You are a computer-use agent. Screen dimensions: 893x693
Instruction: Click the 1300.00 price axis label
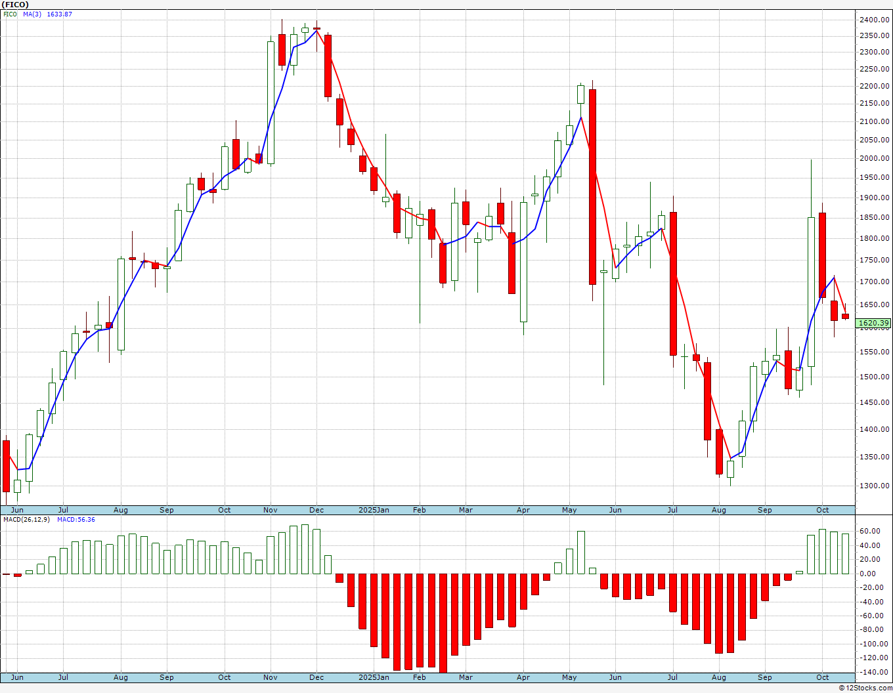[x=874, y=486]
